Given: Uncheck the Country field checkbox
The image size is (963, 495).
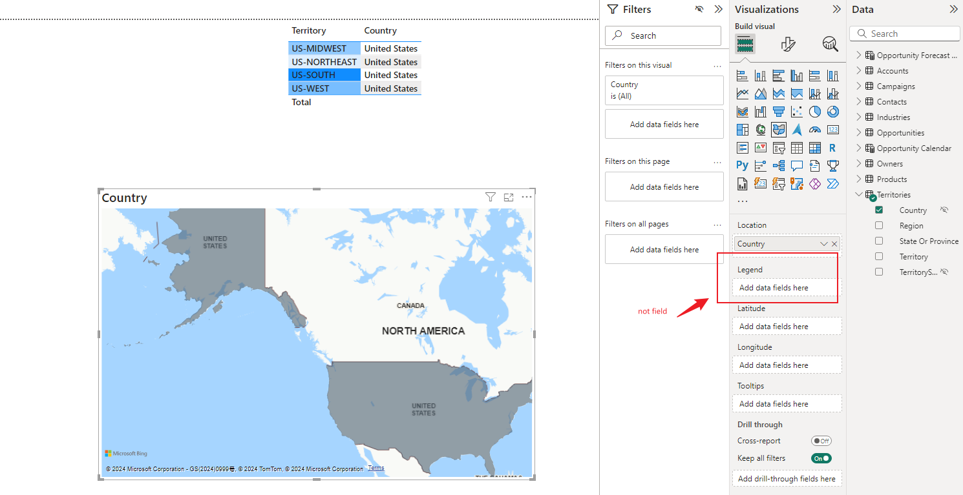Looking at the screenshot, I should click(879, 210).
